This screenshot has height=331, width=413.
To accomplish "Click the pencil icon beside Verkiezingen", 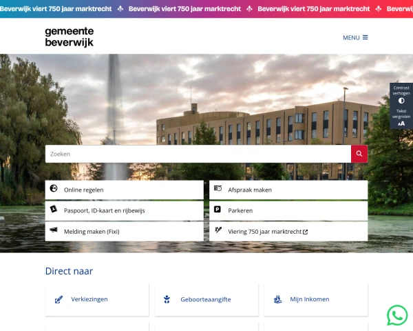I will click(x=59, y=299).
